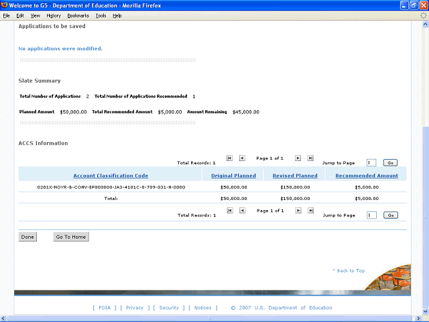Open the Edit menu
This screenshot has width=429, height=322.
point(20,15)
